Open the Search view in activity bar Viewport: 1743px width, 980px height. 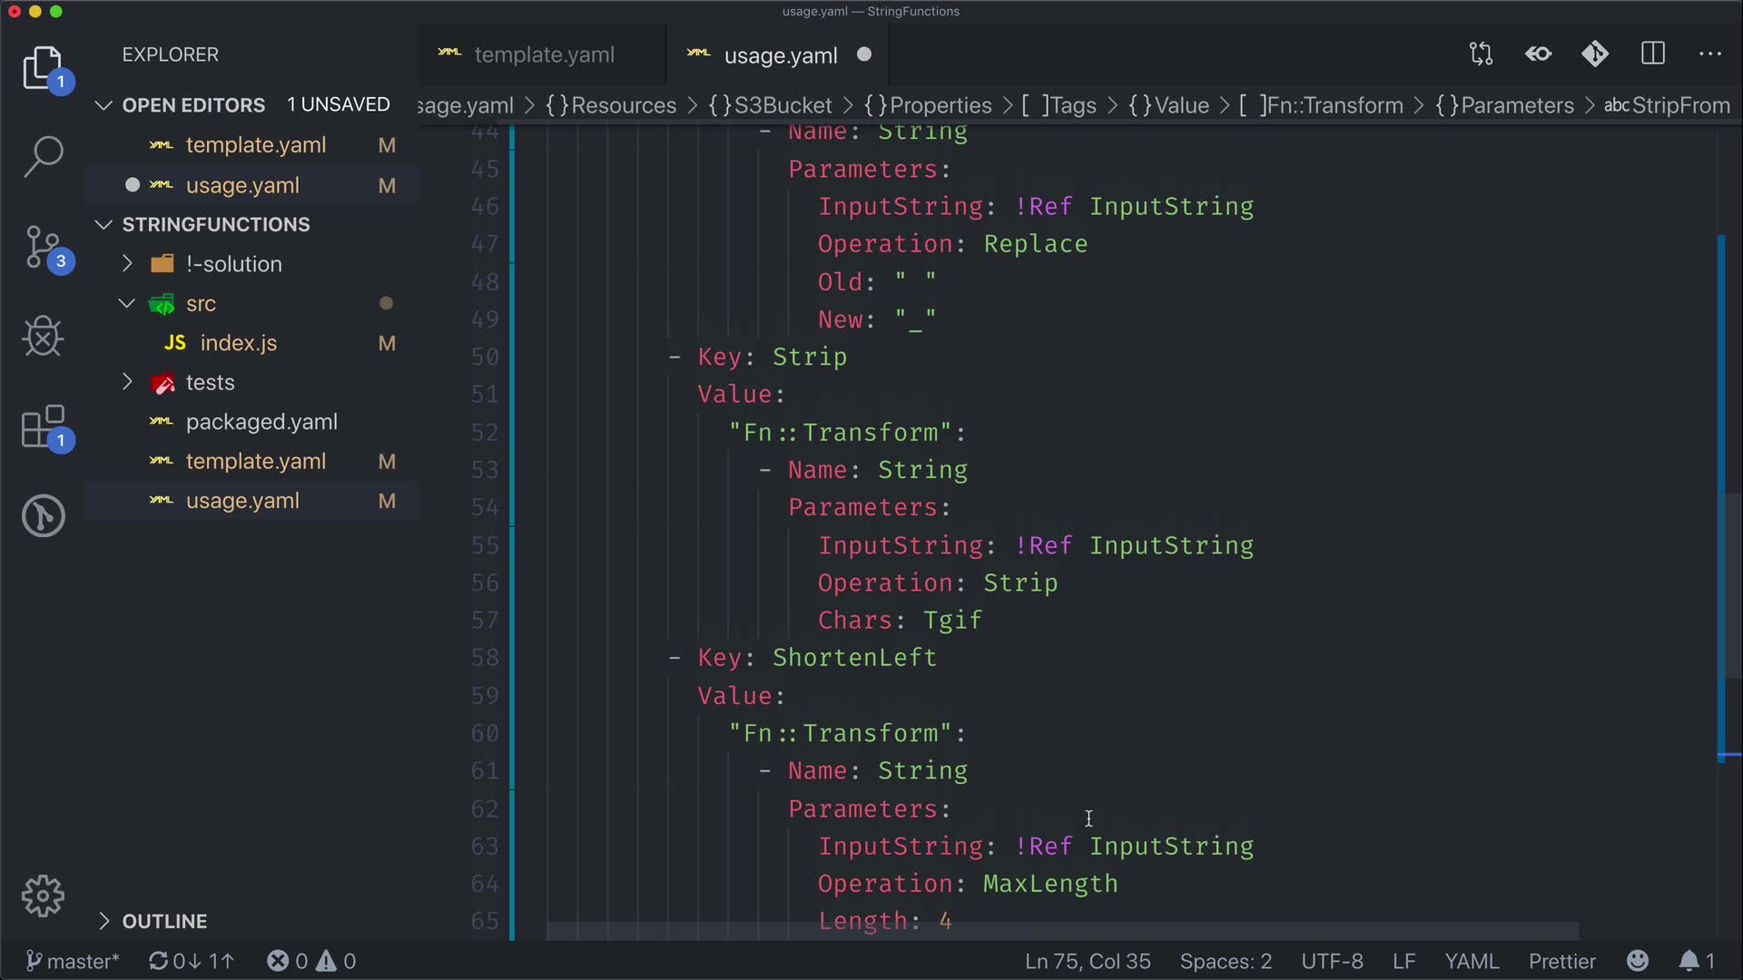43,156
